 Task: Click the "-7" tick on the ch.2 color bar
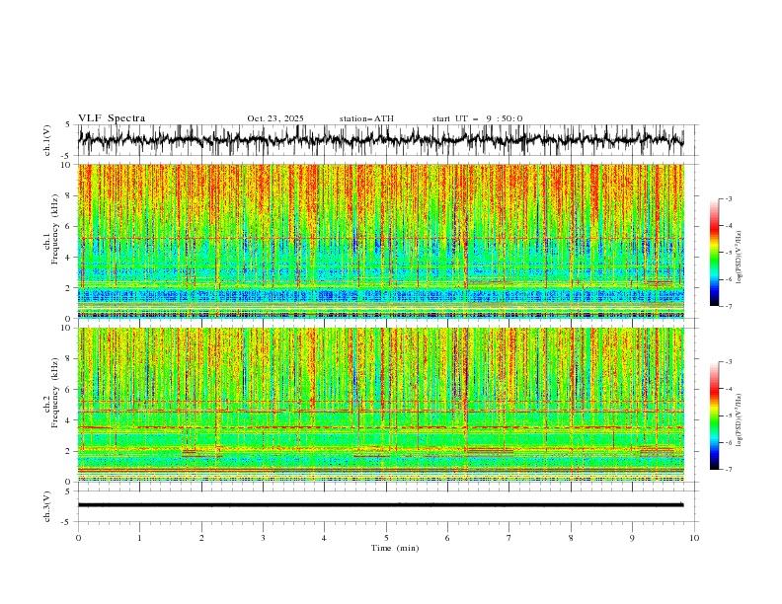click(729, 470)
